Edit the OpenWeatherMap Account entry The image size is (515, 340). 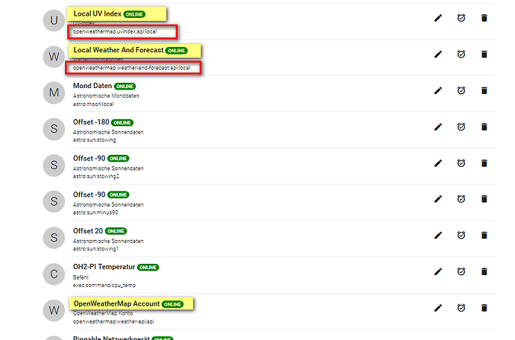[438, 308]
